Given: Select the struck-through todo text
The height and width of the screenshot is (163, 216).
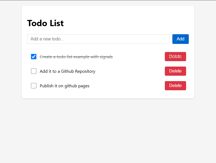Looking at the screenshot, I should coord(76,57).
